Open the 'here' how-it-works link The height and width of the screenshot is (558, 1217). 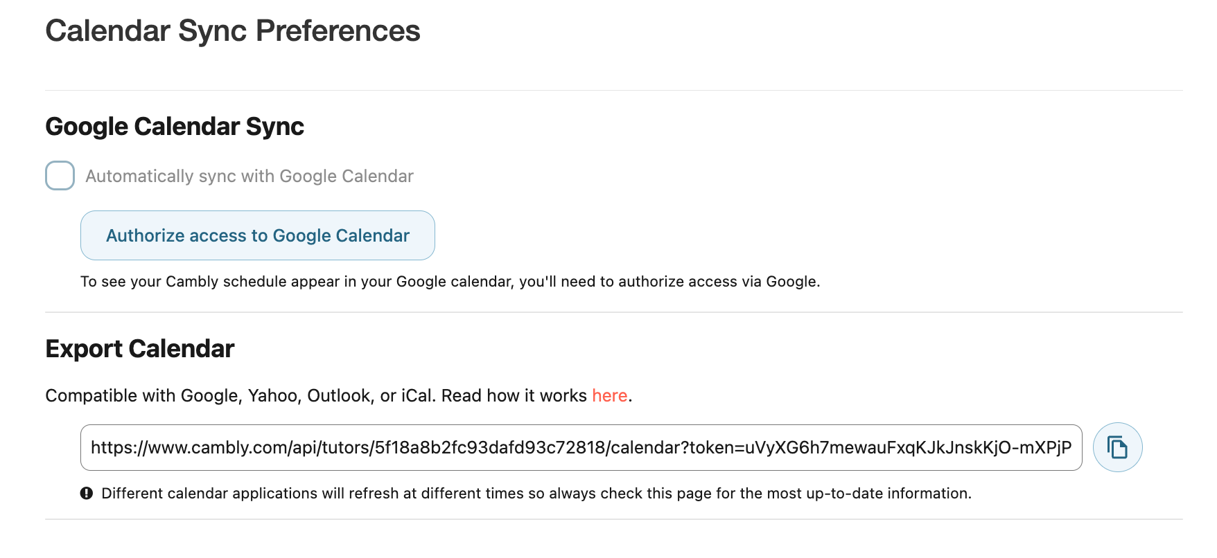(609, 395)
